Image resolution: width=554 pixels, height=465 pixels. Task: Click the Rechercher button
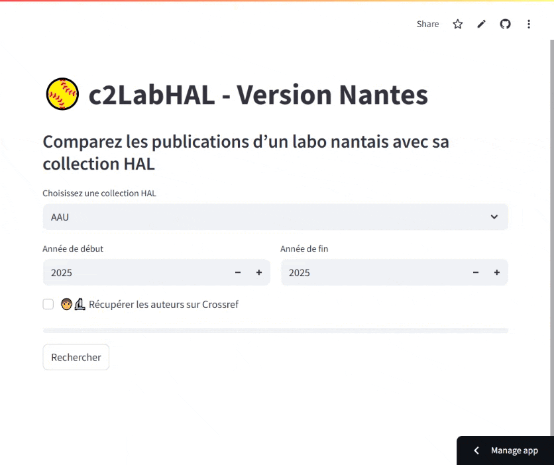point(76,357)
